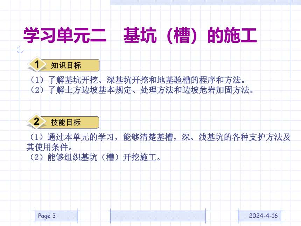Click the line starting 了解土方边坡基本规定
The width and height of the screenshot is (301, 226).
tap(142, 90)
